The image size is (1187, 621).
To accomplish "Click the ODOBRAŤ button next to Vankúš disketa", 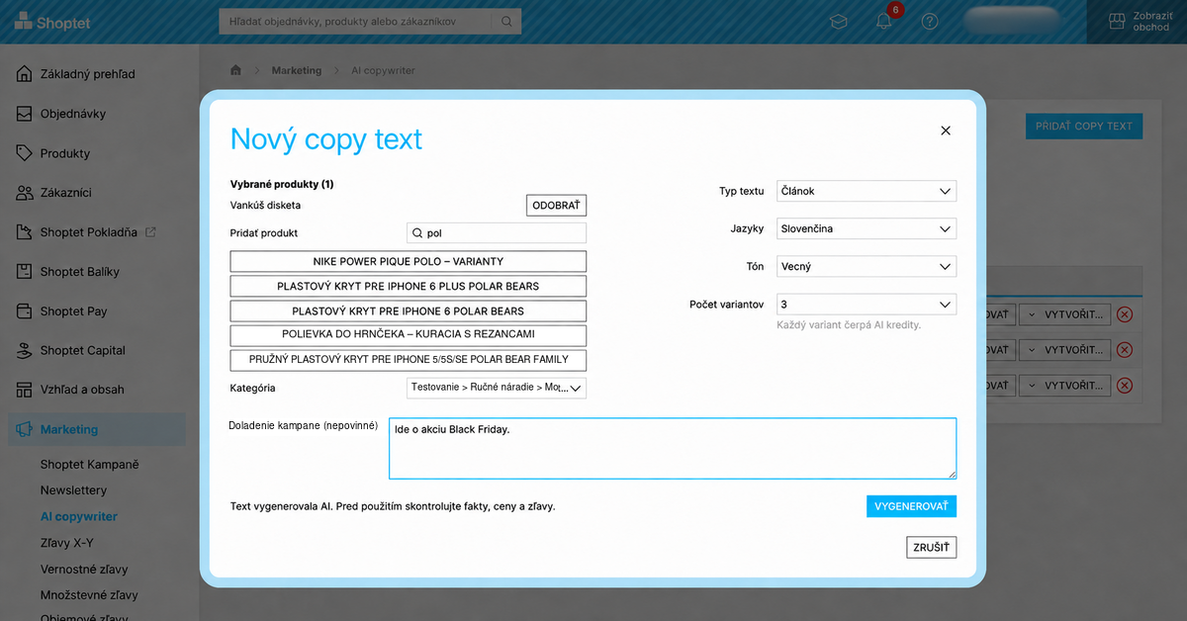I will pyautogui.click(x=557, y=205).
